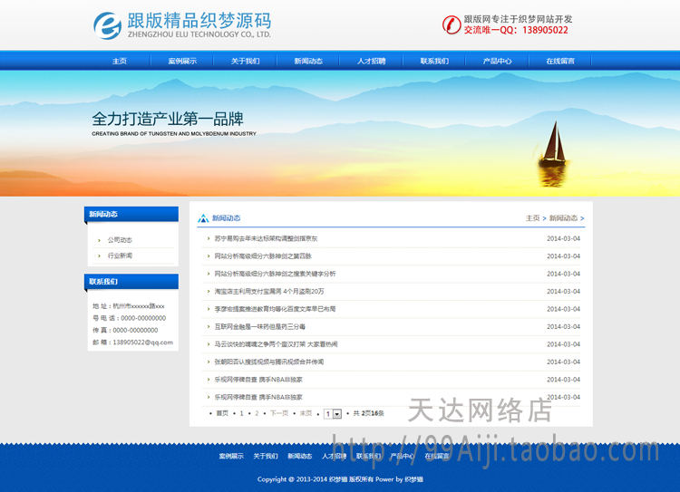Image resolution: width=680 pixels, height=492 pixels.
Task: Click the 传真 0000-00000000 line
Action: tap(125, 331)
